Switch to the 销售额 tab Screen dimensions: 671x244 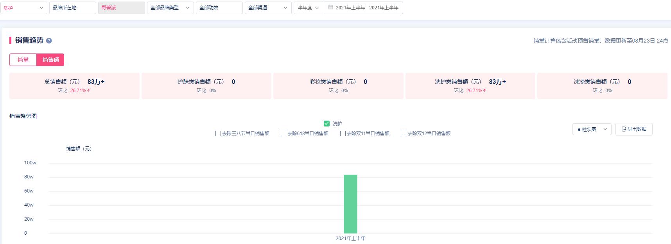pyautogui.click(x=50, y=60)
